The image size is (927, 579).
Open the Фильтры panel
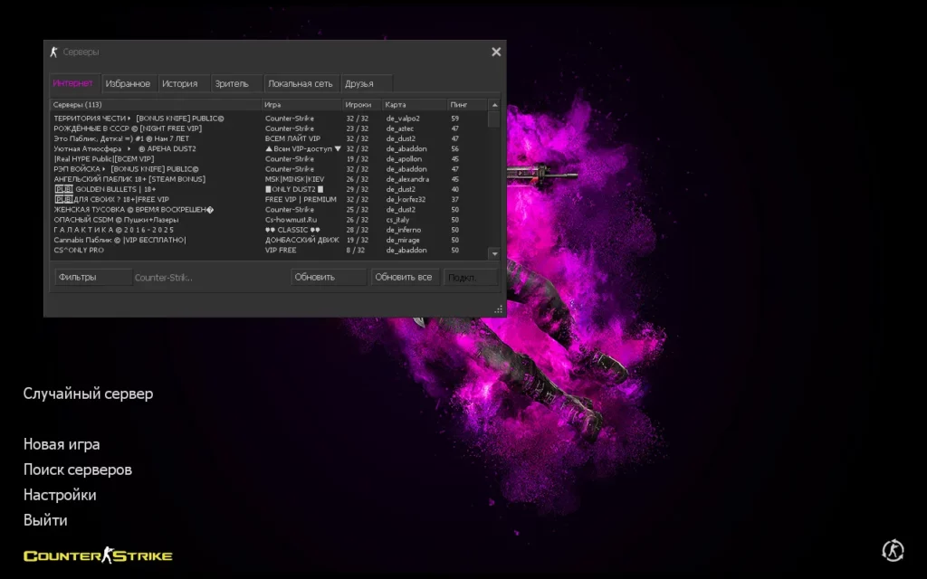[78, 277]
